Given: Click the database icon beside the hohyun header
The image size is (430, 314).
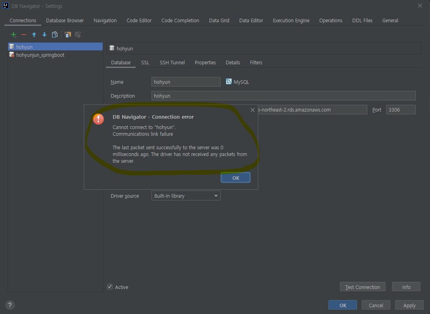Looking at the screenshot, I should click(x=112, y=48).
